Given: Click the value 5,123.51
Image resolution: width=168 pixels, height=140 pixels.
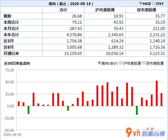Looking at the screenshot, I should tap(157, 53).
